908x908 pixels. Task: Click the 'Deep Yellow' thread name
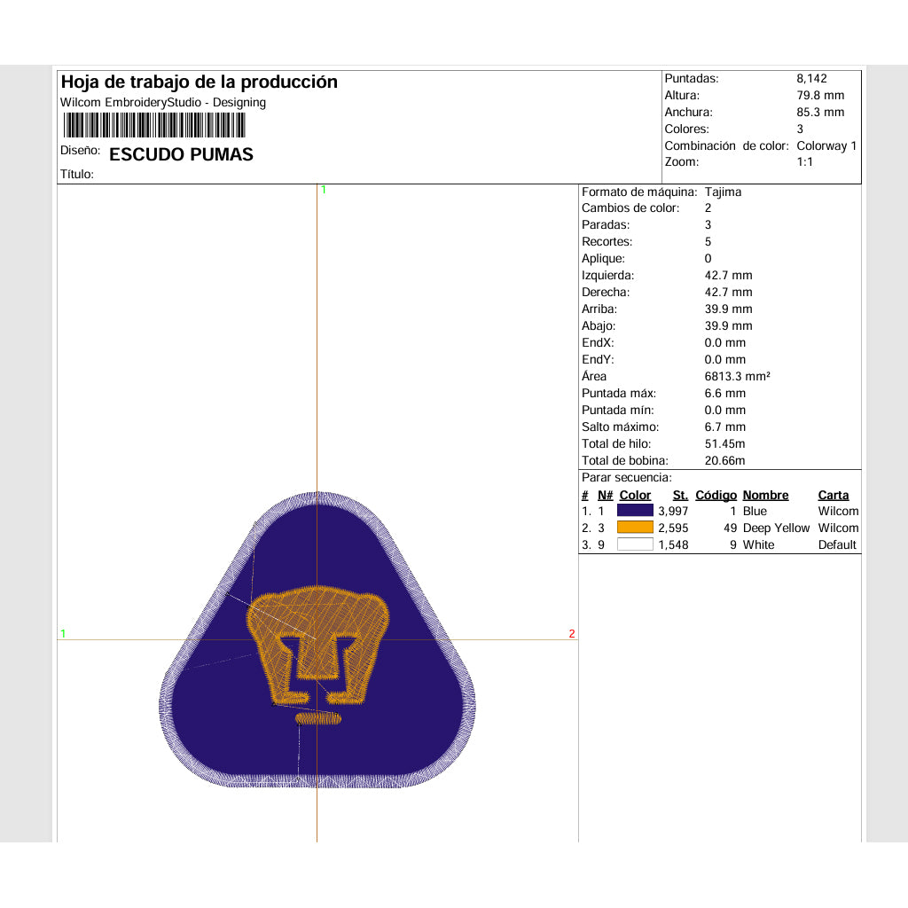pos(776,528)
